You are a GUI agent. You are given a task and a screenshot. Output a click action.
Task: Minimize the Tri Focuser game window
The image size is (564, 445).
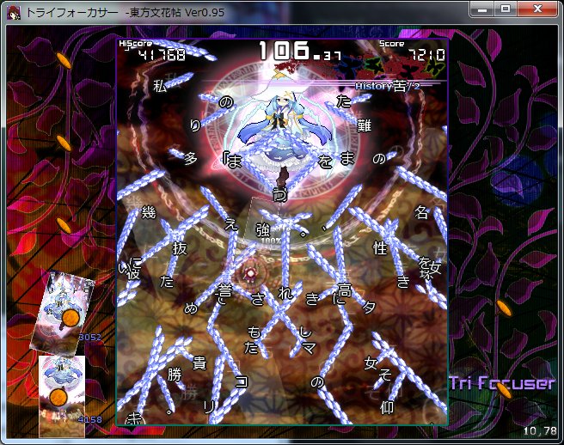482,9
